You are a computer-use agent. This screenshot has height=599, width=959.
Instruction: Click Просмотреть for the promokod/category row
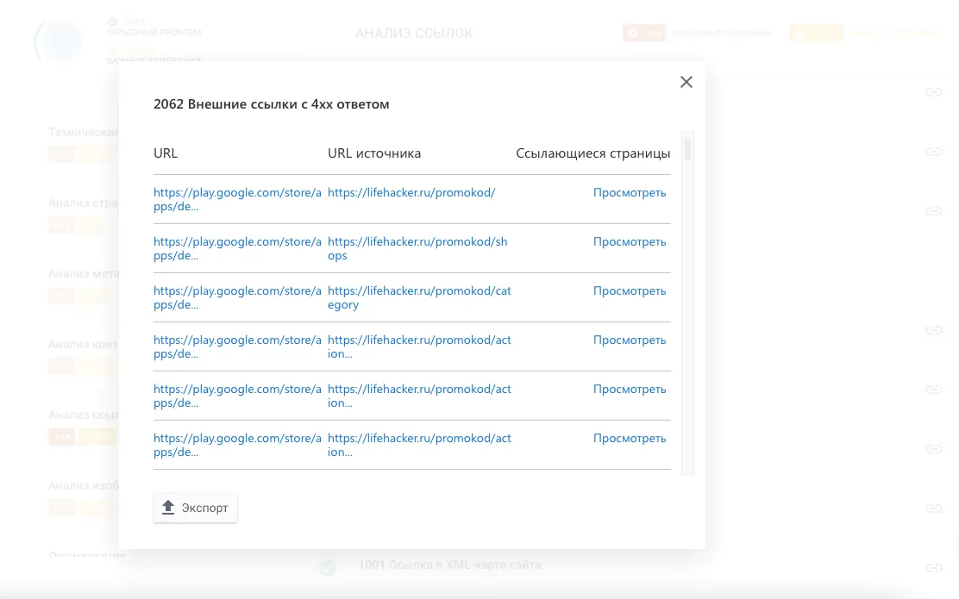pyautogui.click(x=630, y=291)
